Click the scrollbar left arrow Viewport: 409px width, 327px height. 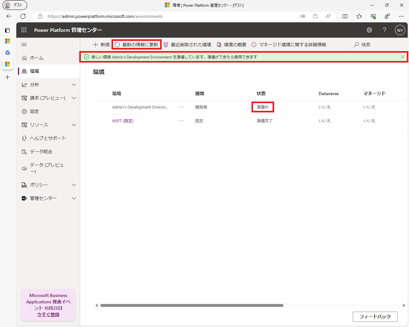96,306
